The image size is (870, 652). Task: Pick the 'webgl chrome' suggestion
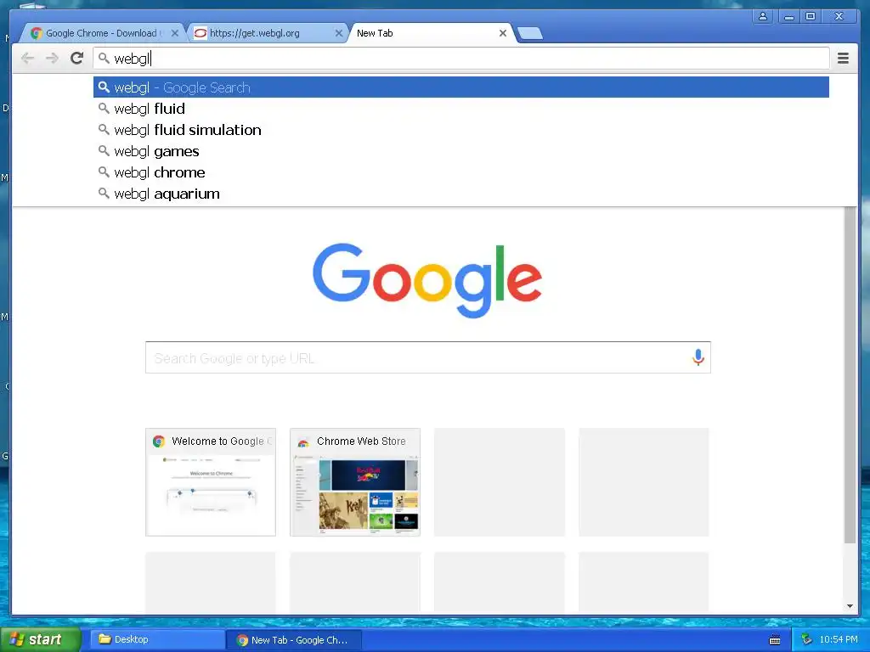click(461, 172)
